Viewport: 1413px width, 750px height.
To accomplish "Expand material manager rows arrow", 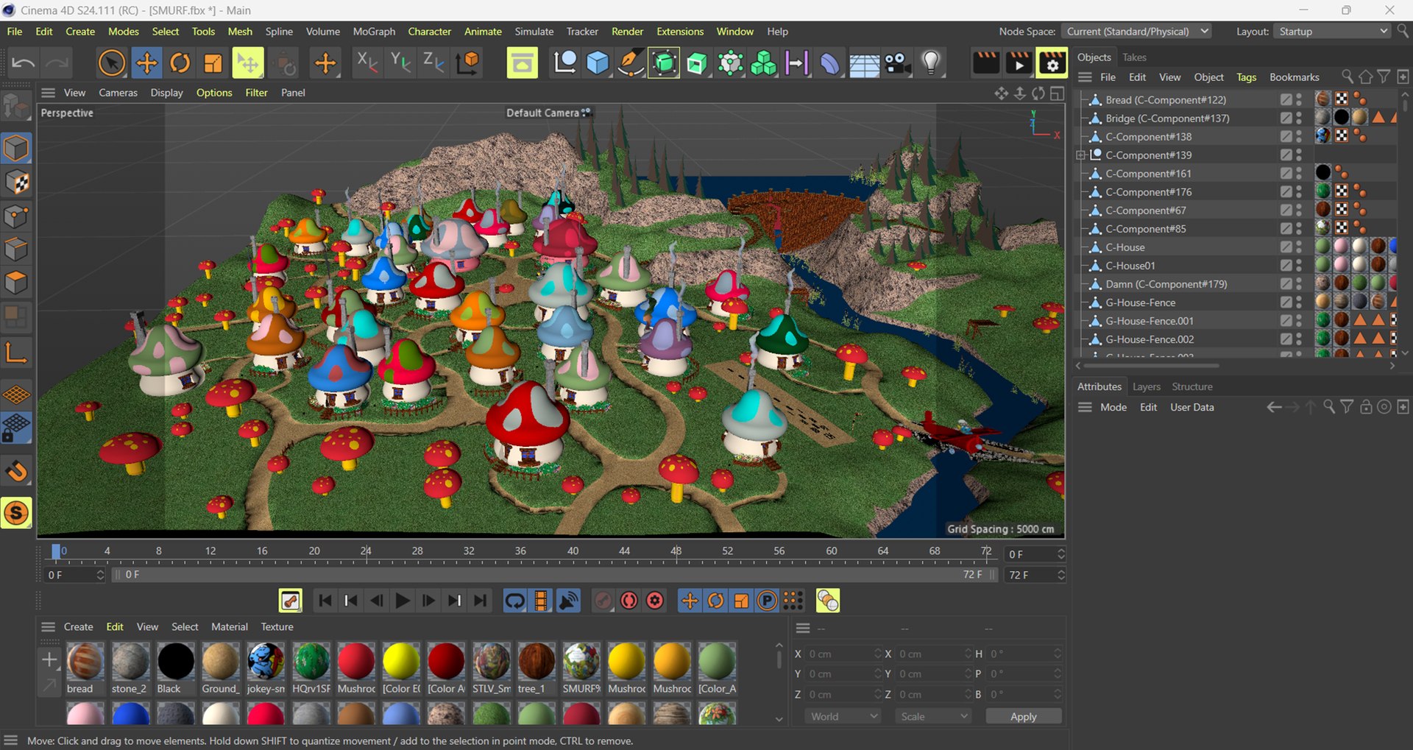I will [779, 719].
